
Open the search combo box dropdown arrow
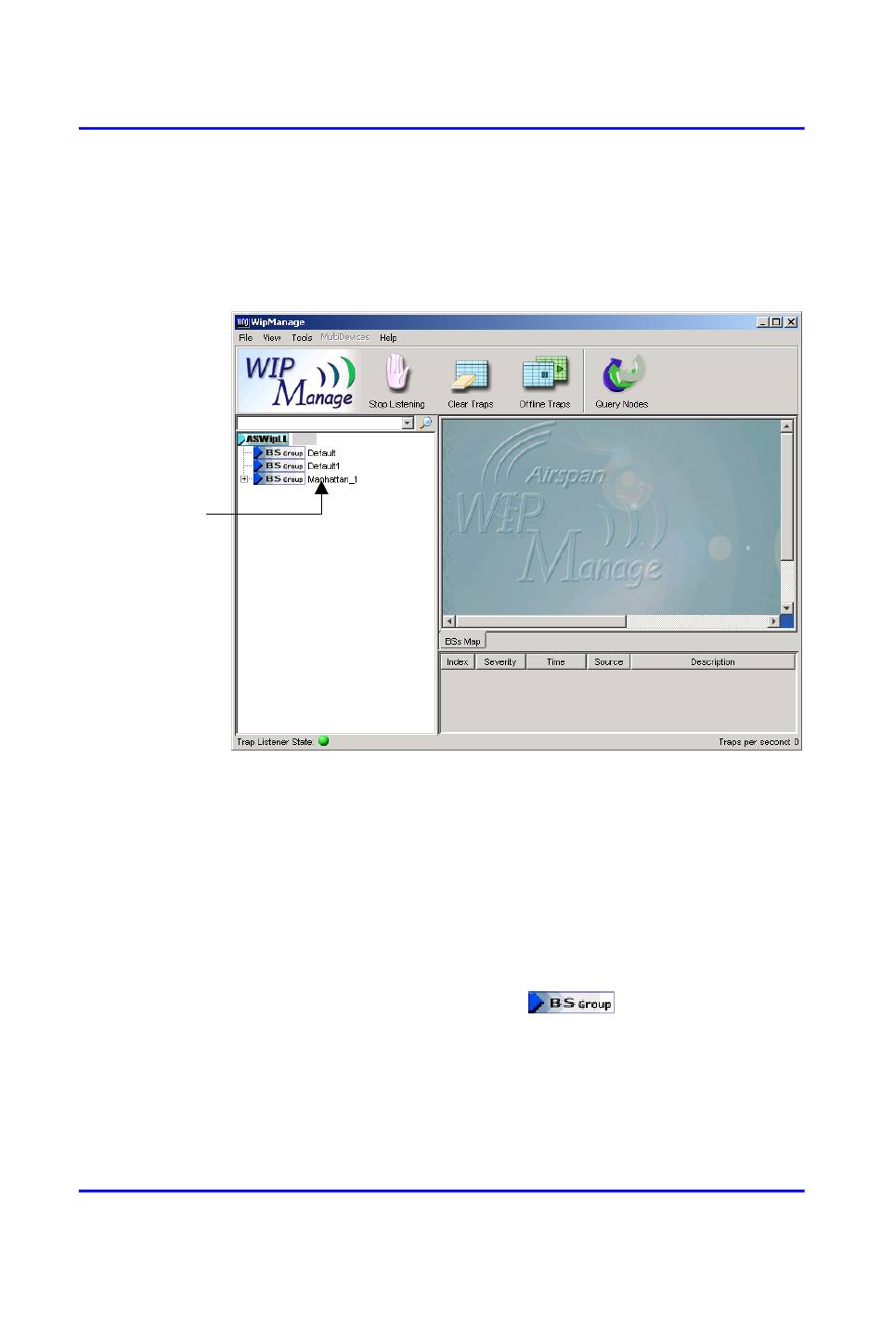point(408,424)
